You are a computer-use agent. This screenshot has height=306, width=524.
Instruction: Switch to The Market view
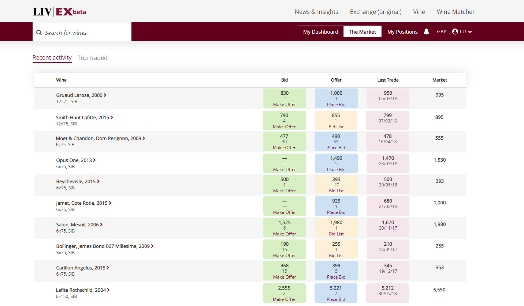363,32
